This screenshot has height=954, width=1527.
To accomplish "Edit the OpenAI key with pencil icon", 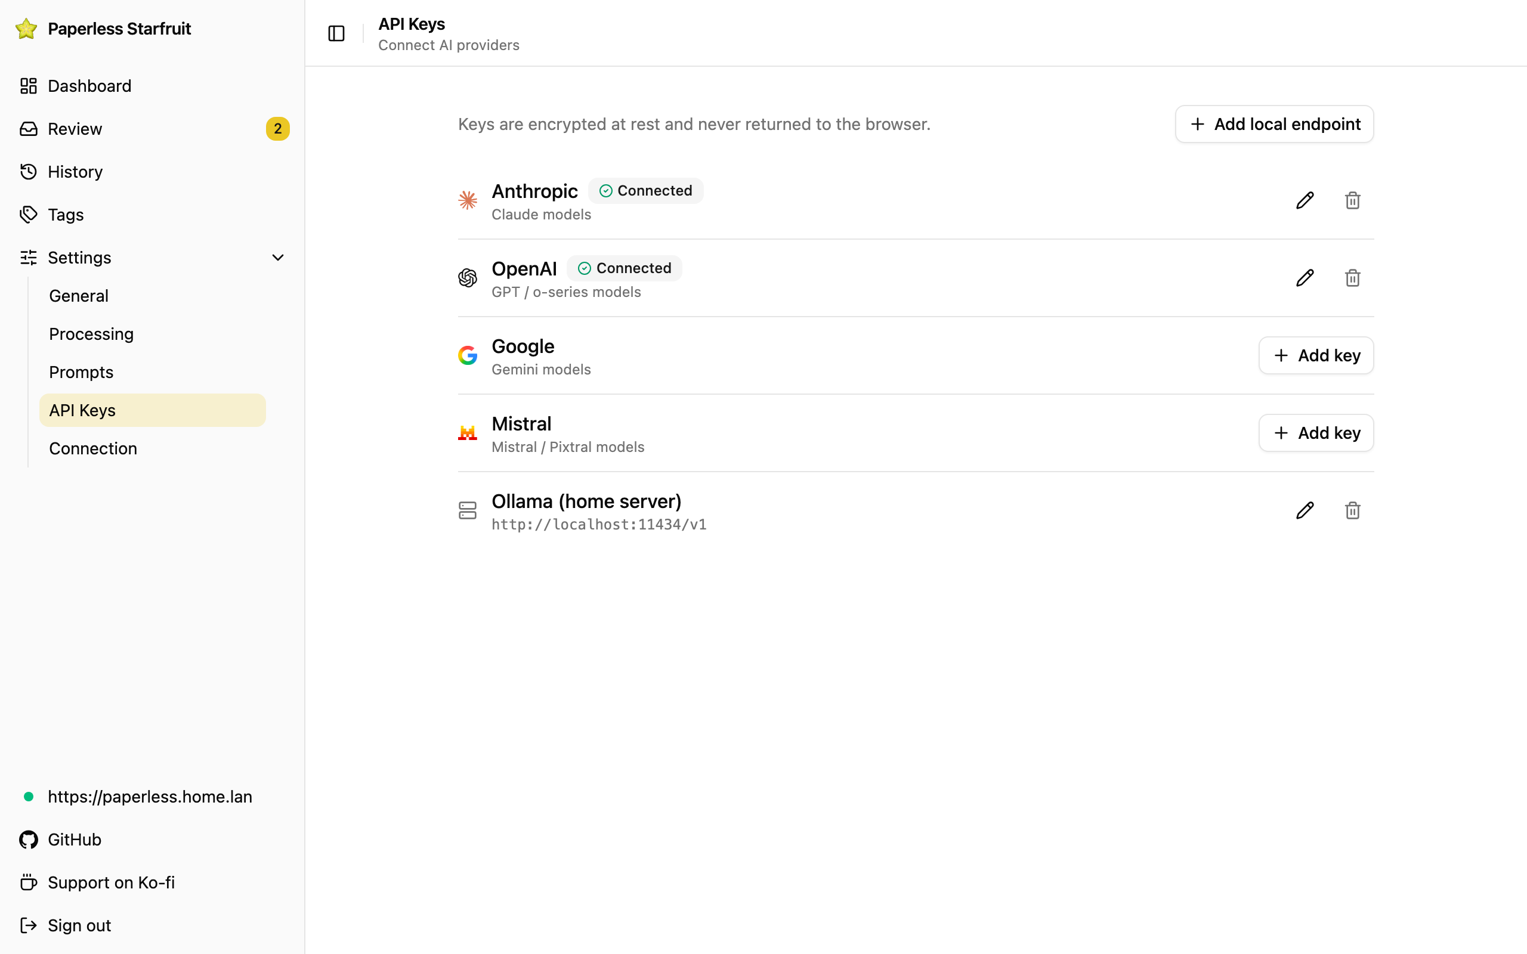I will click(1305, 278).
